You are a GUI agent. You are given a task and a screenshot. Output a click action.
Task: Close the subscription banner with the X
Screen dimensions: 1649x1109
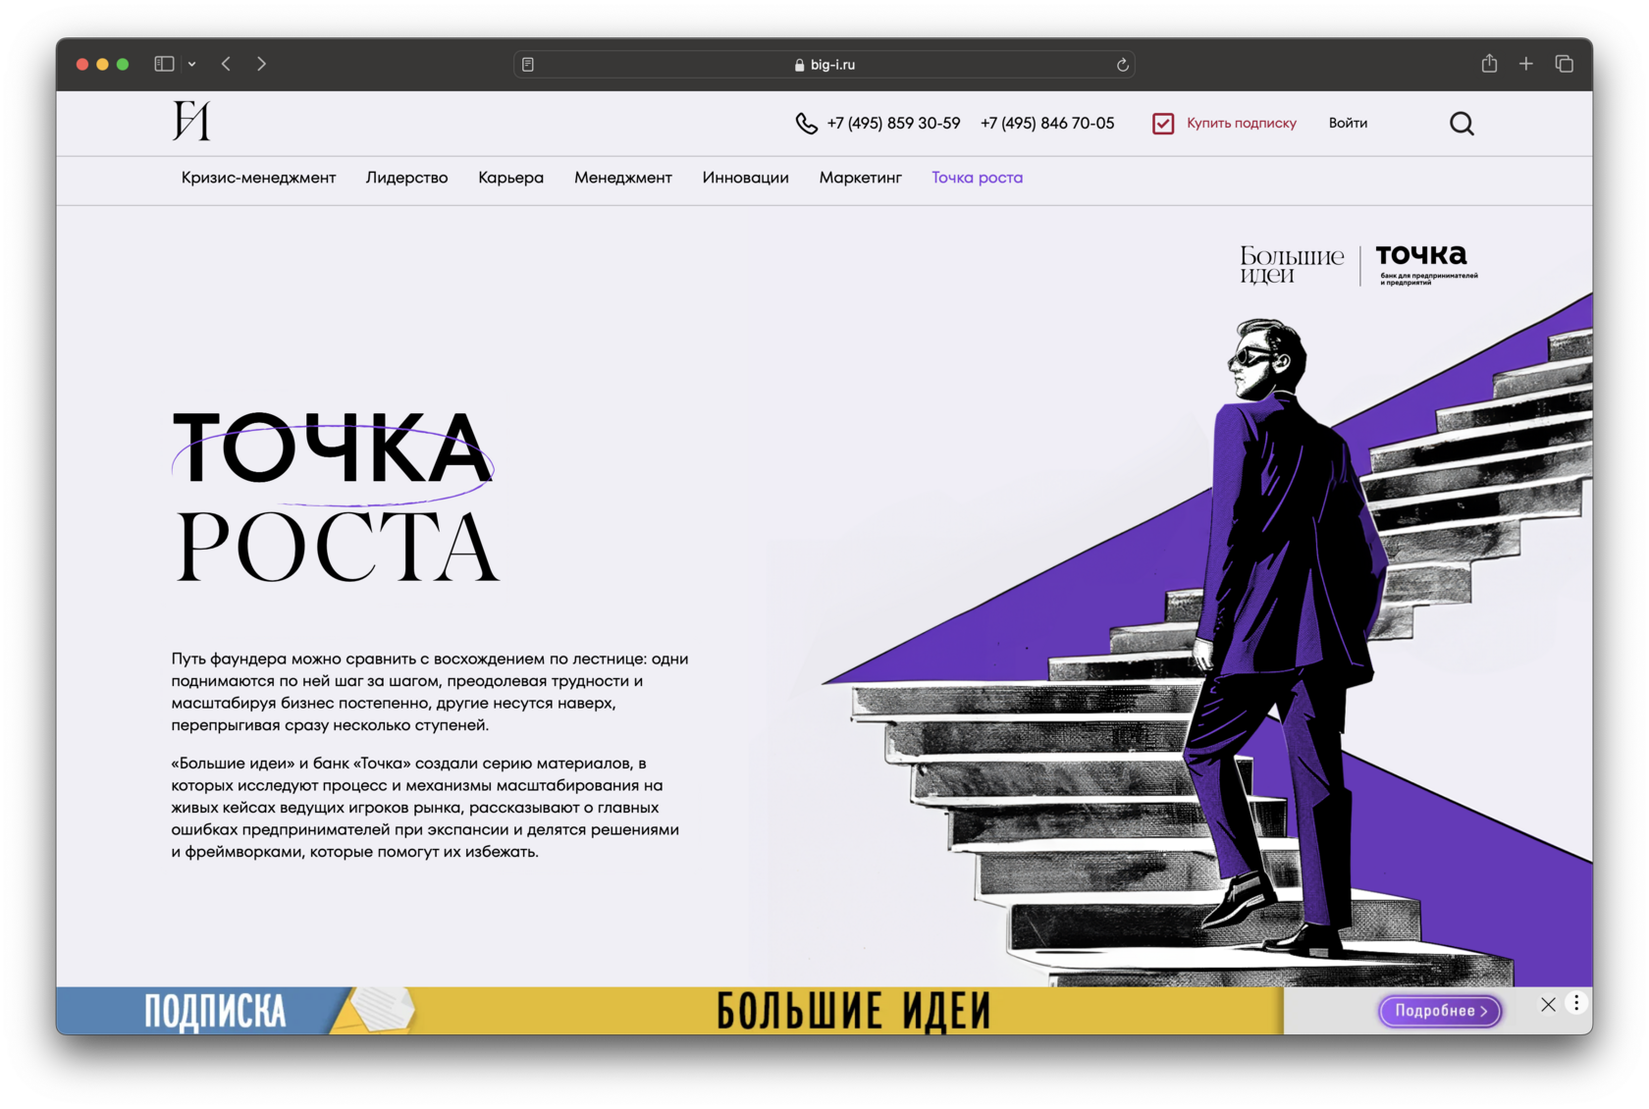click(x=1548, y=1004)
